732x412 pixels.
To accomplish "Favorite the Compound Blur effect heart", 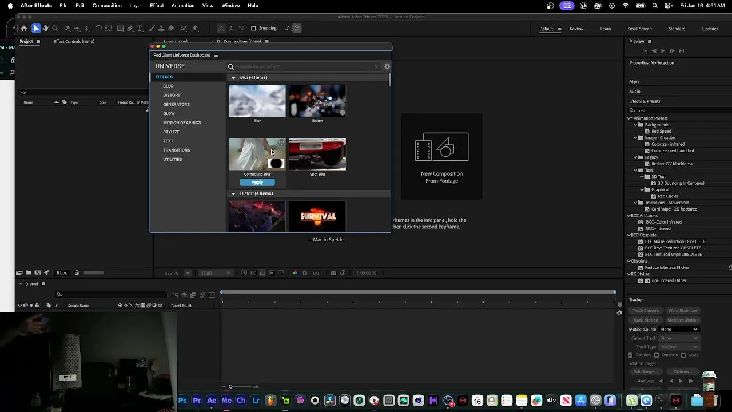I will [281, 143].
